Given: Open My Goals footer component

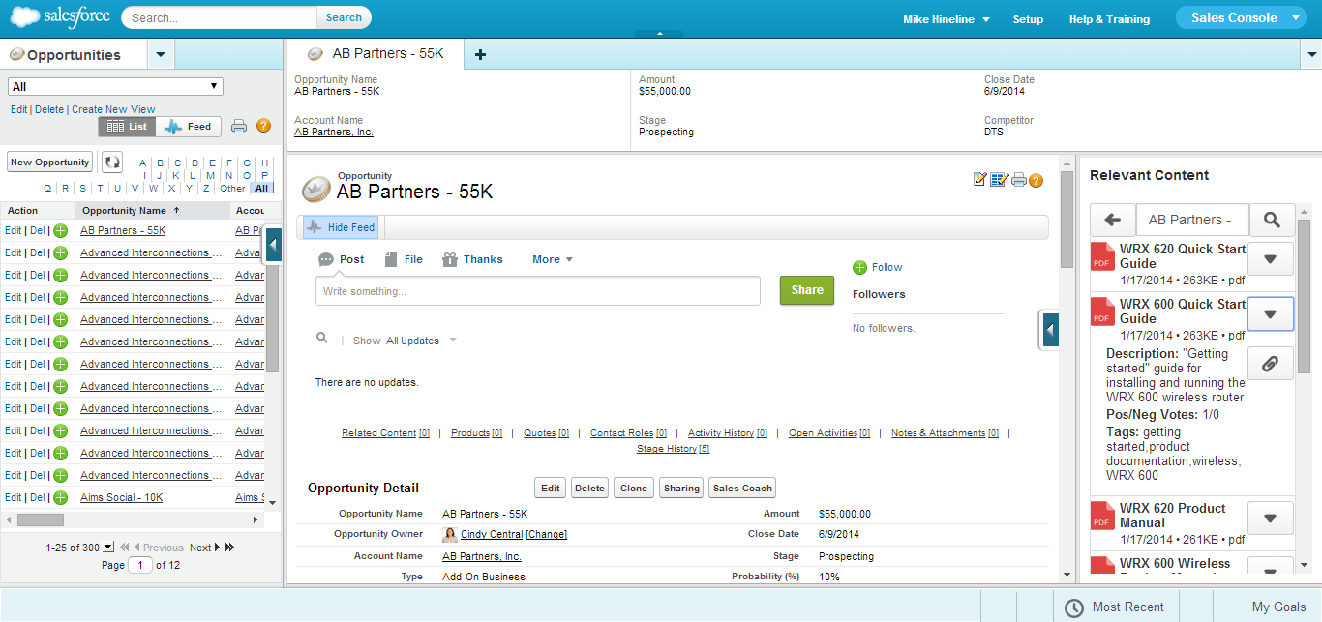Looking at the screenshot, I should point(1278,607).
